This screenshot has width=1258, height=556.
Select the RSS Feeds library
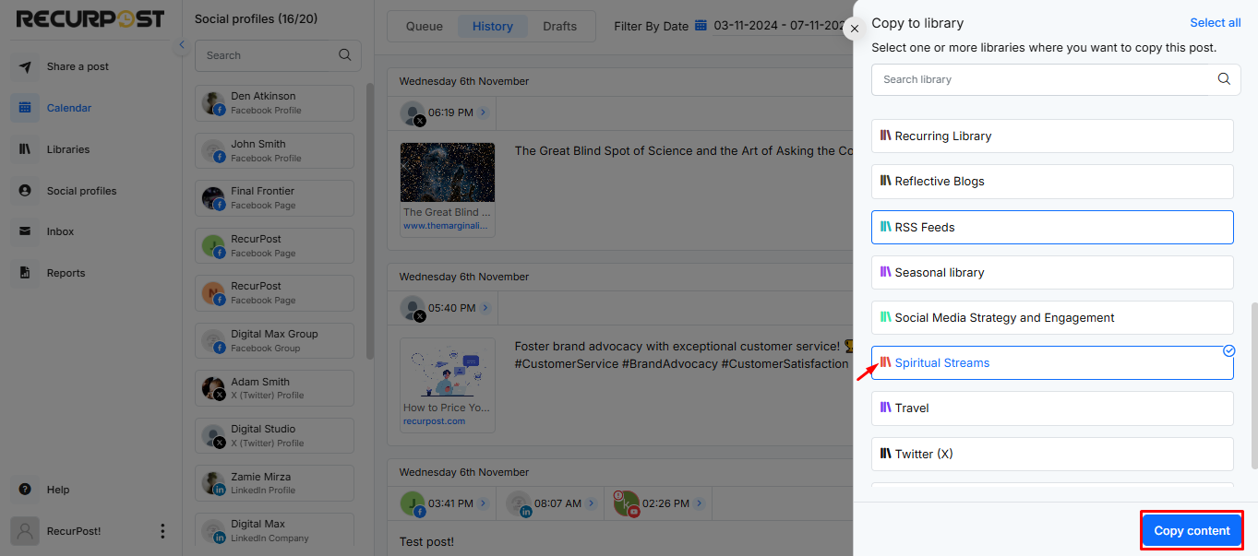(x=1052, y=227)
